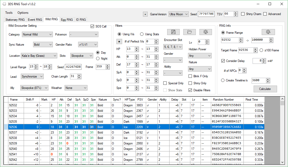Open the RNG Info gear settings icon
The height and width of the screenshot is (167, 288).
(268, 32)
